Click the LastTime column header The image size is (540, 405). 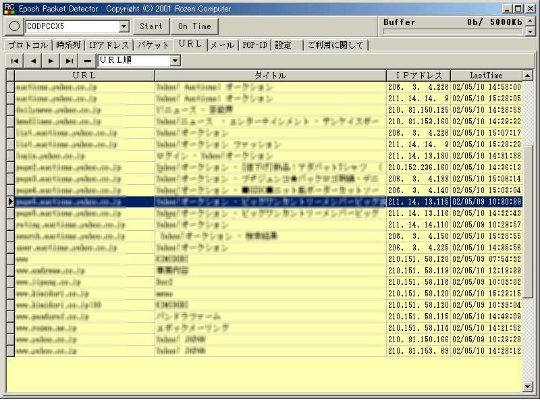(486, 76)
